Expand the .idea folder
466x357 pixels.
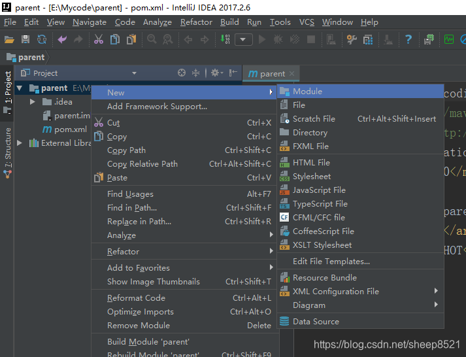pos(33,101)
